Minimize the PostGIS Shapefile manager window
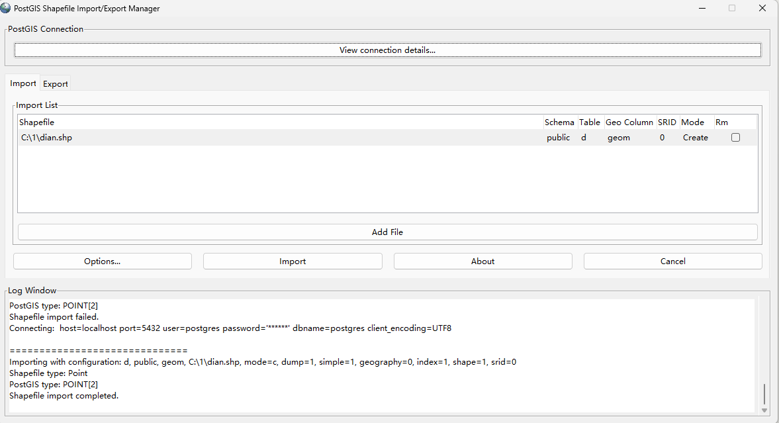Image resolution: width=779 pixels, height=423 pixels. (702, 9)
